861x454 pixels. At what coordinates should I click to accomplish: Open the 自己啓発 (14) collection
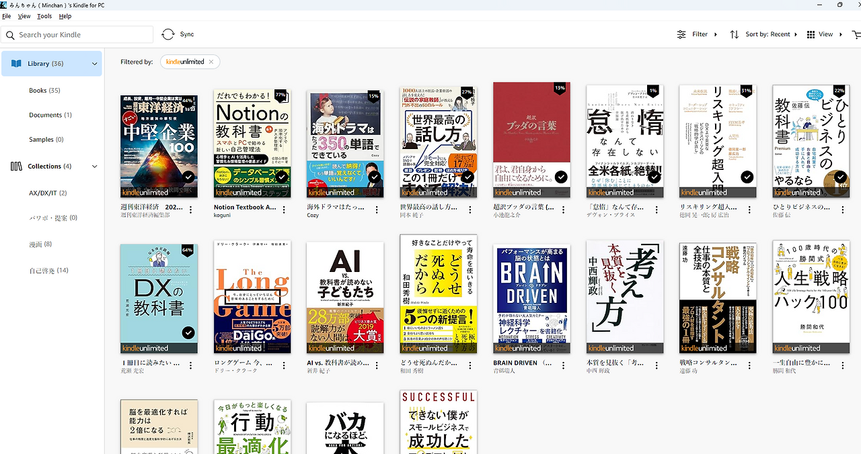click(x=48, y=271)
